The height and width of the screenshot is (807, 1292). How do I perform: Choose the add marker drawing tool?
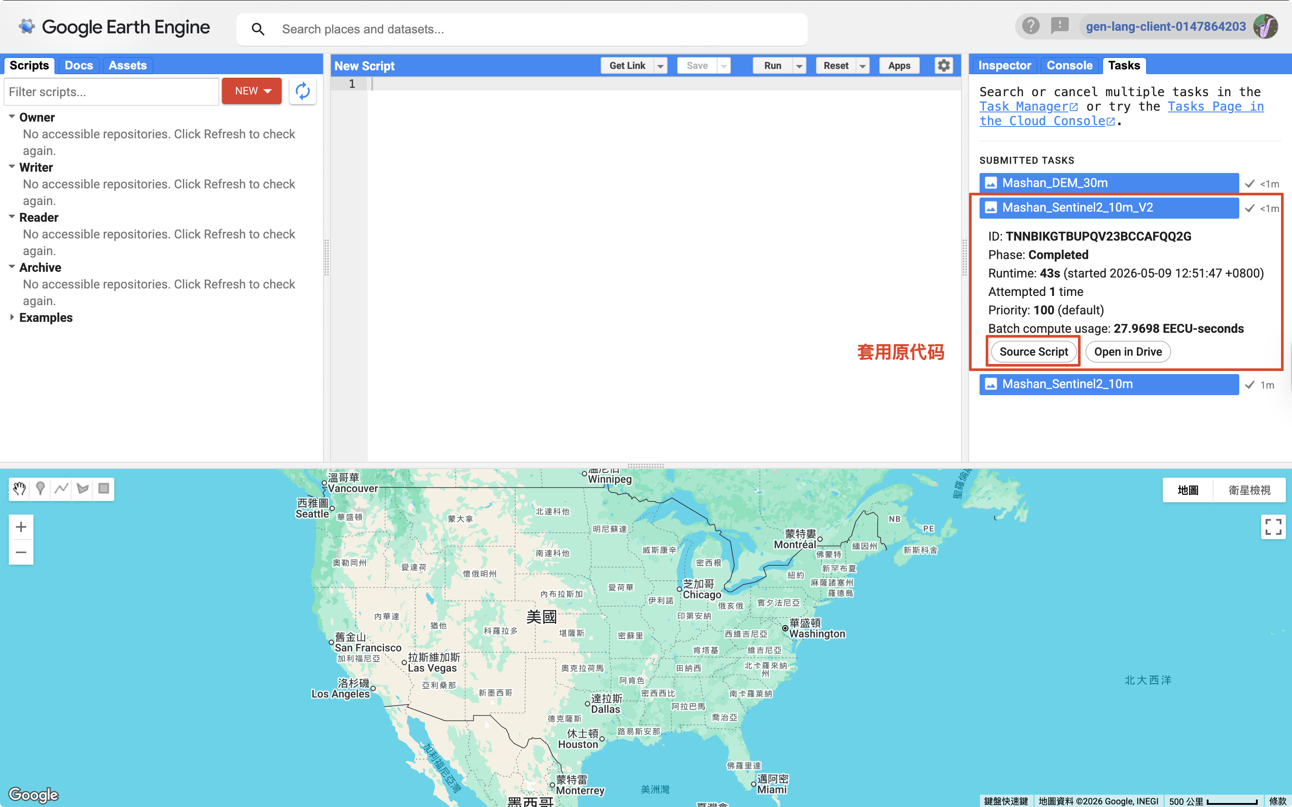[40, 488]
